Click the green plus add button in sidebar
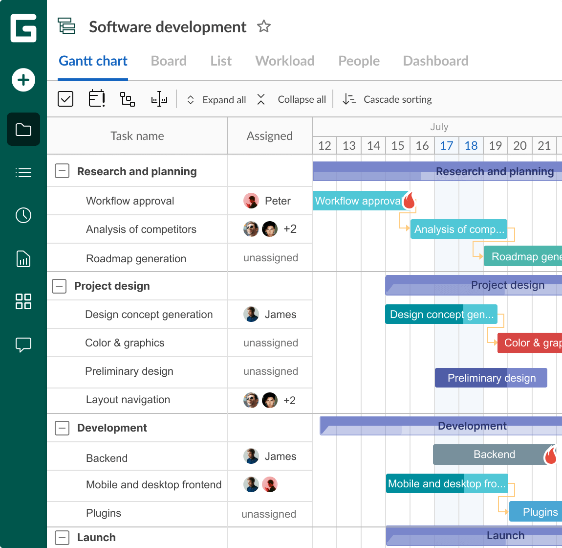Image resolution: width=562 pixels, height=548 pixels. tap(23, 80)
